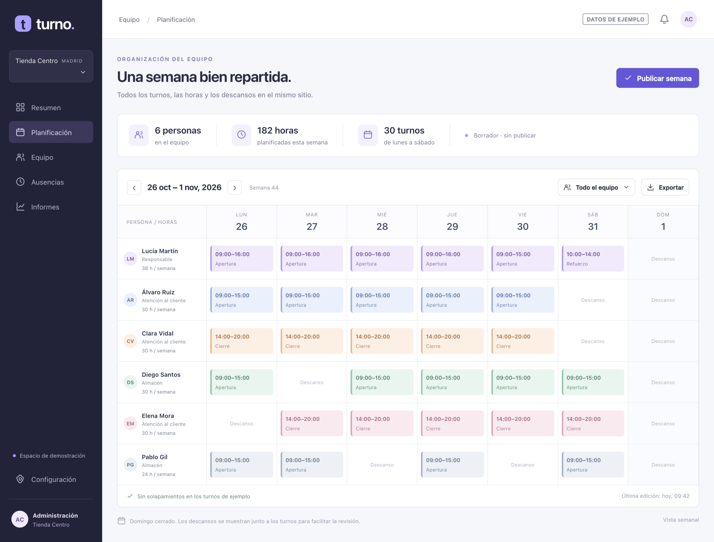Click the Administración AC avatar
Viewport: 714px width, 542px height.
click(20, 519)
